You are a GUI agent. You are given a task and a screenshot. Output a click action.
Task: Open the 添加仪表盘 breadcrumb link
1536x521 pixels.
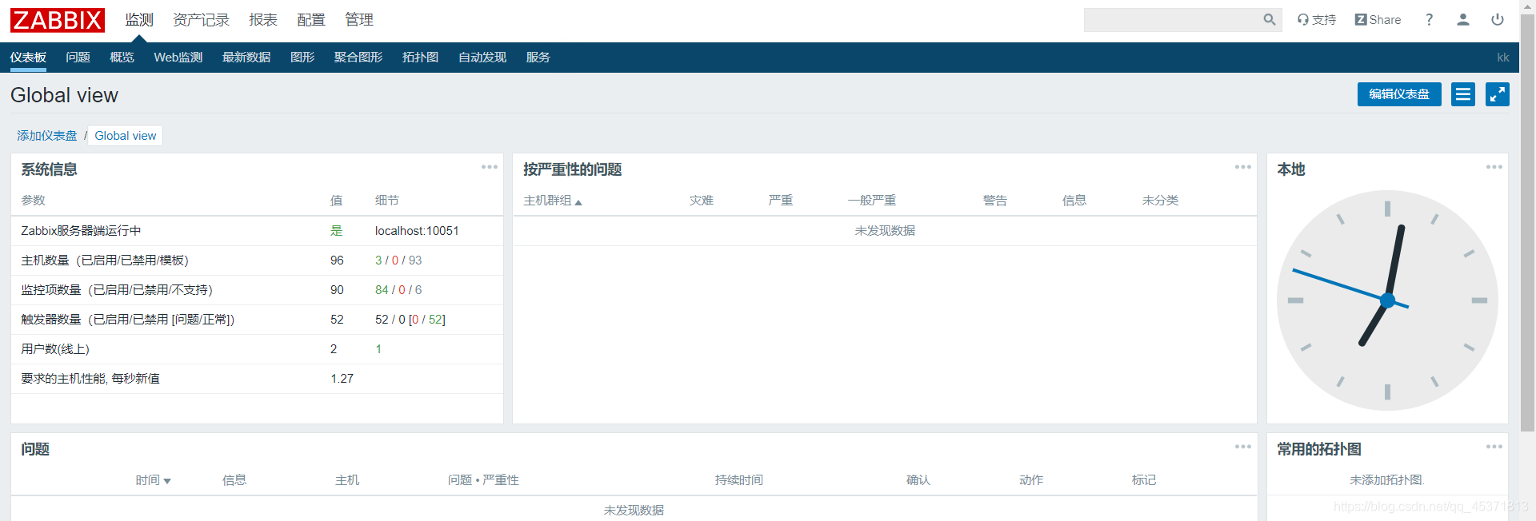pyautogui.click(x=47, y=136)
